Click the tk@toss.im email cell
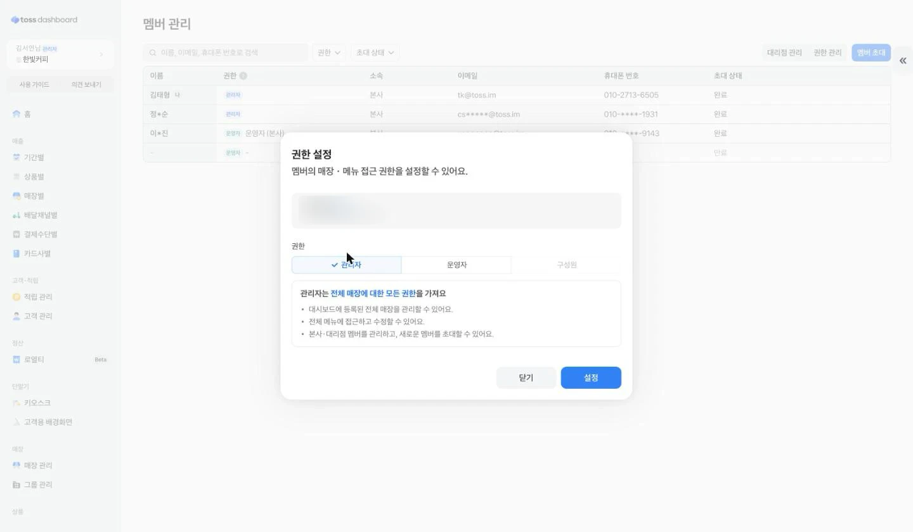Image resolution: width=913 pixels, height=532 pixels. 477,95
